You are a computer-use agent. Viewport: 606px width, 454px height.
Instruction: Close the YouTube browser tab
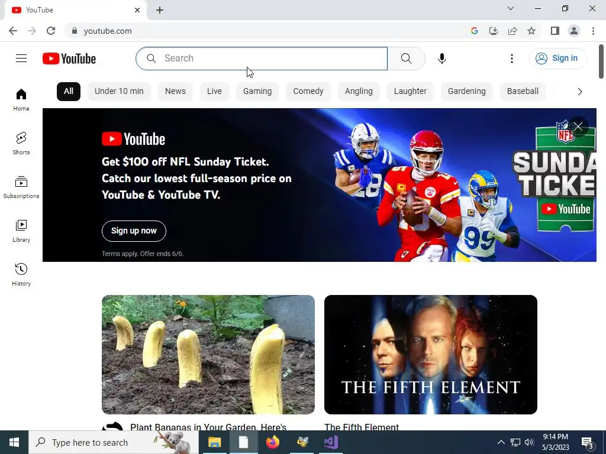[137, 10]
